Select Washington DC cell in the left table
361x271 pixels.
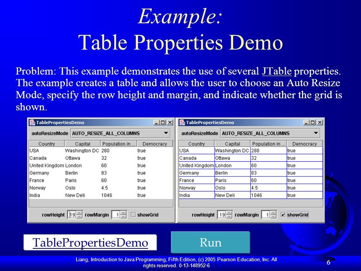click(x=83, y=151)
